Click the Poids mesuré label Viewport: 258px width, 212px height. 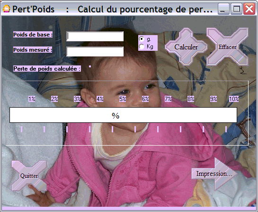[33, 50]
